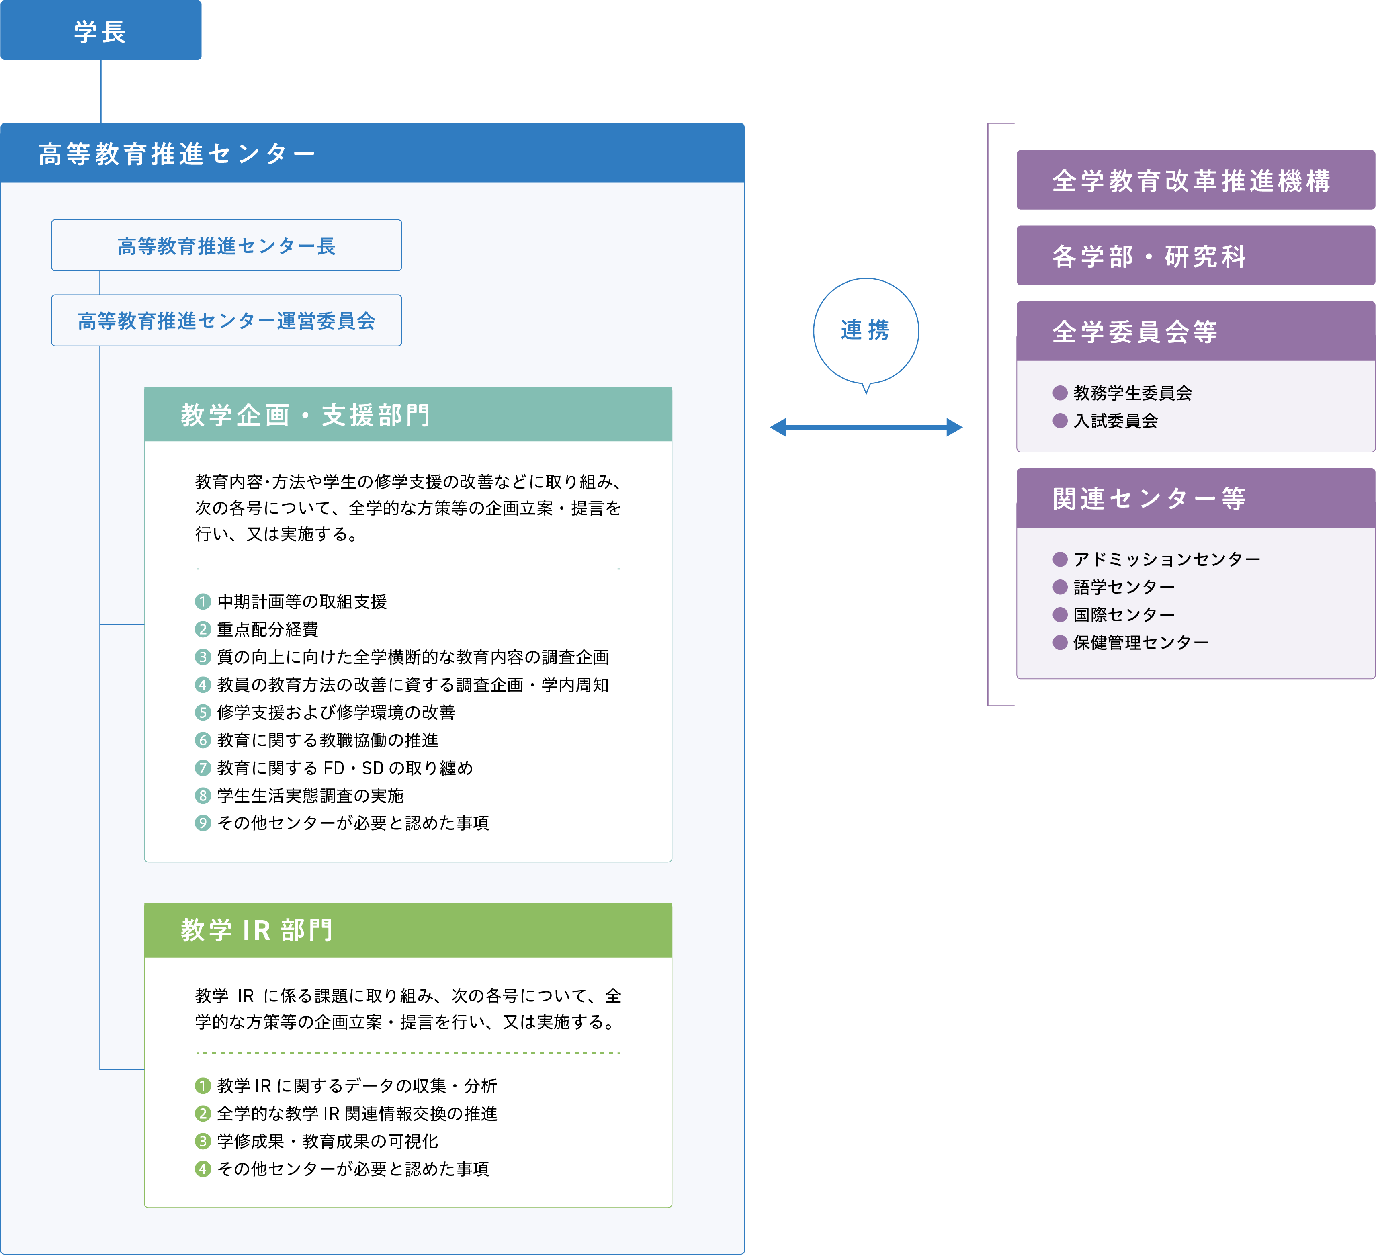Click number 4 icon beside 教員の教育方法の改善 line
This screenshot has width=1376, height=1255.
click(x=203, y=684)
